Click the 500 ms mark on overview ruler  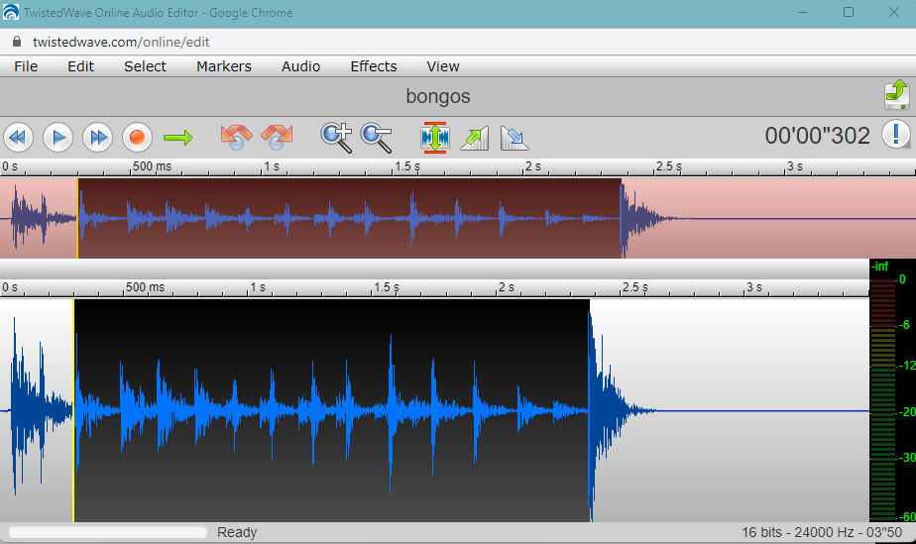click(152, 166)
